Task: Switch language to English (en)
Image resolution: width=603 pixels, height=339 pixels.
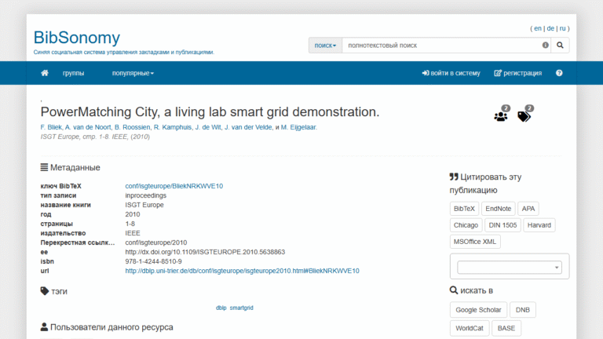Action: [x=537, y=28]
